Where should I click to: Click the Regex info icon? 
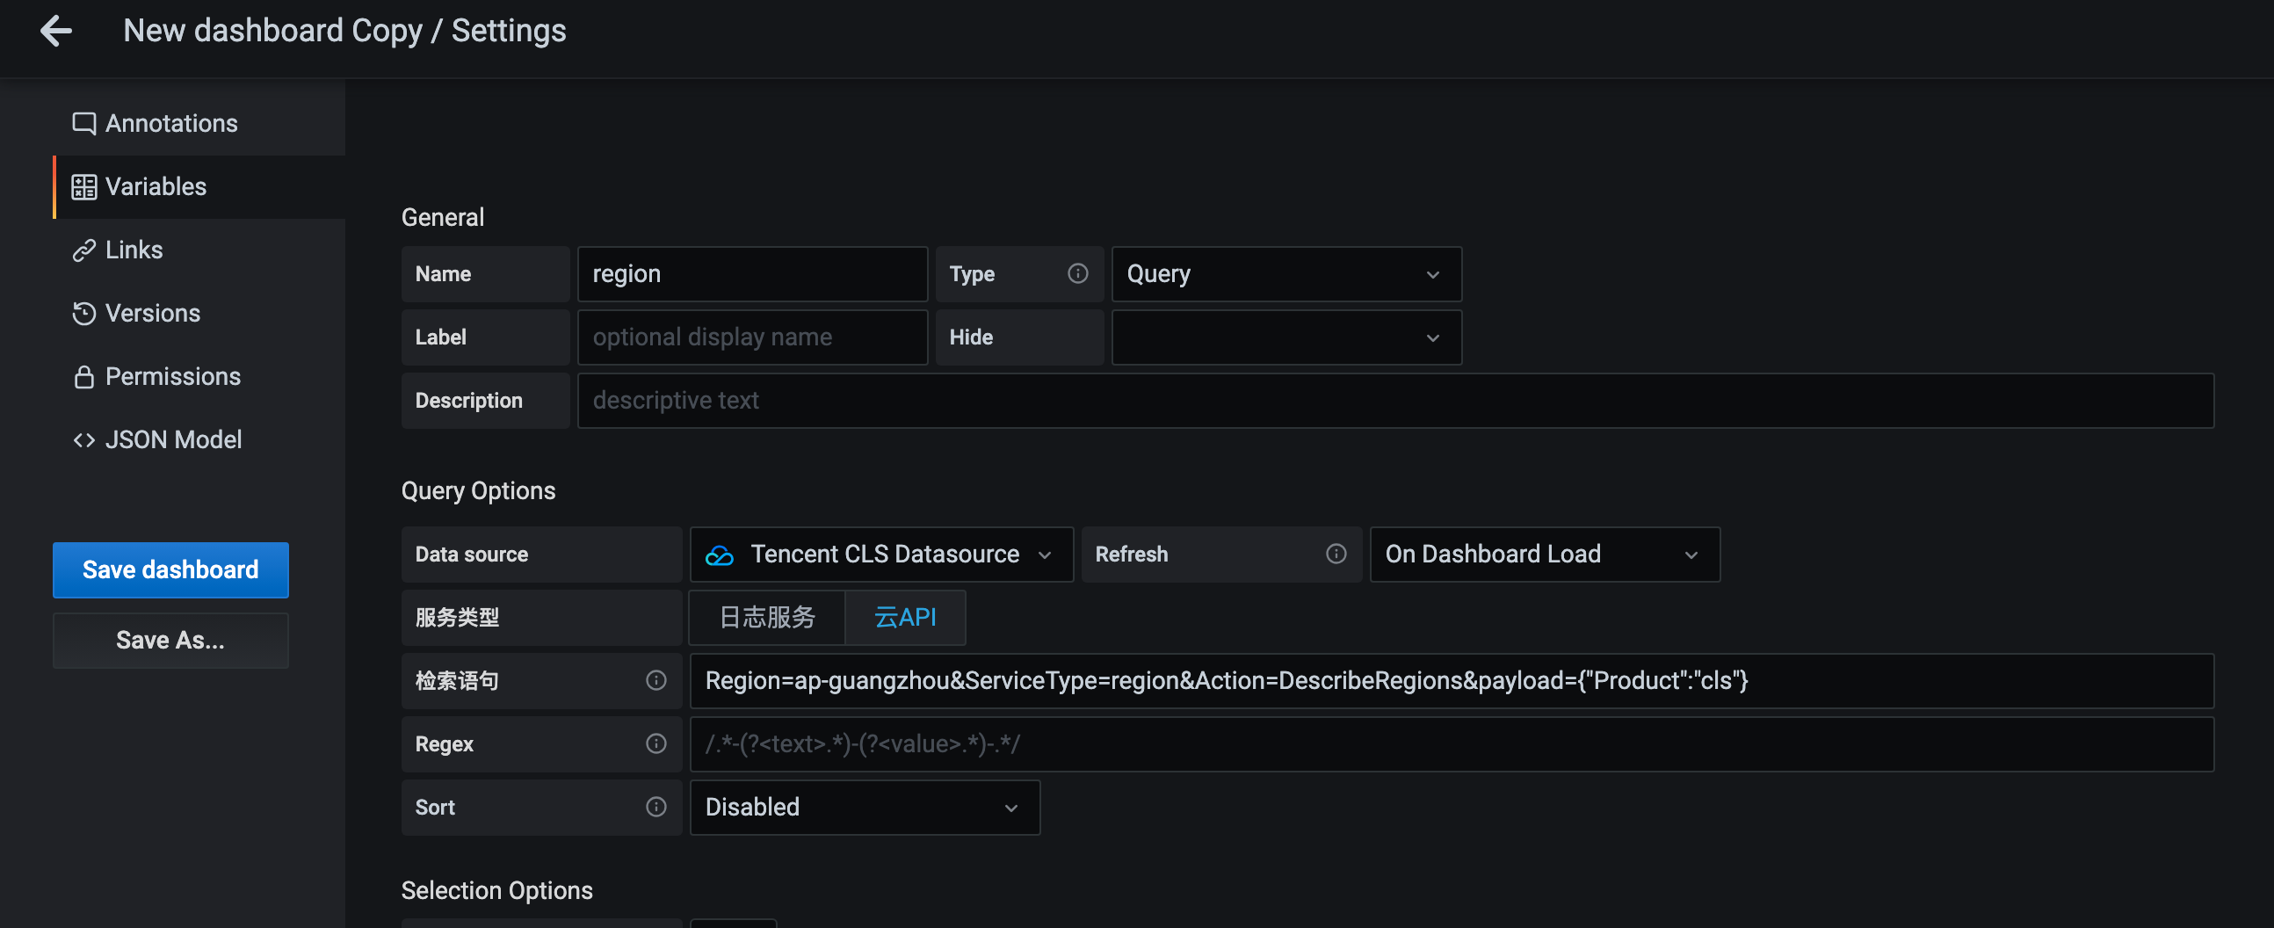[655, 743]
